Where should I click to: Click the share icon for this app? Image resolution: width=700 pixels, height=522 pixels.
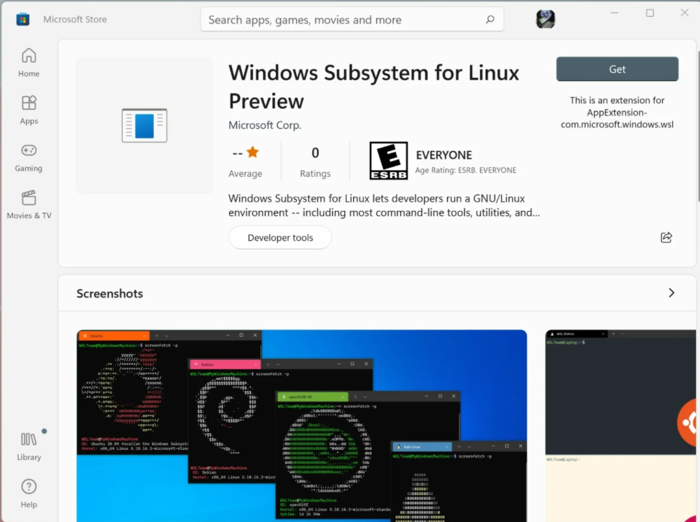click(x=666, y=237)
